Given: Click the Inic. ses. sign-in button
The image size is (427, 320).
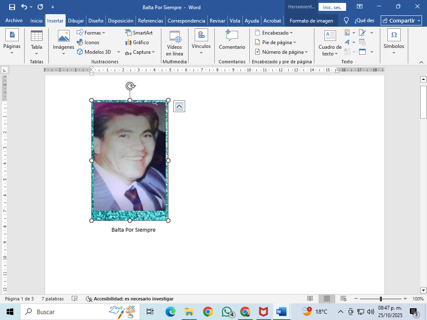Looking at the screenshot, I should 332,7.
